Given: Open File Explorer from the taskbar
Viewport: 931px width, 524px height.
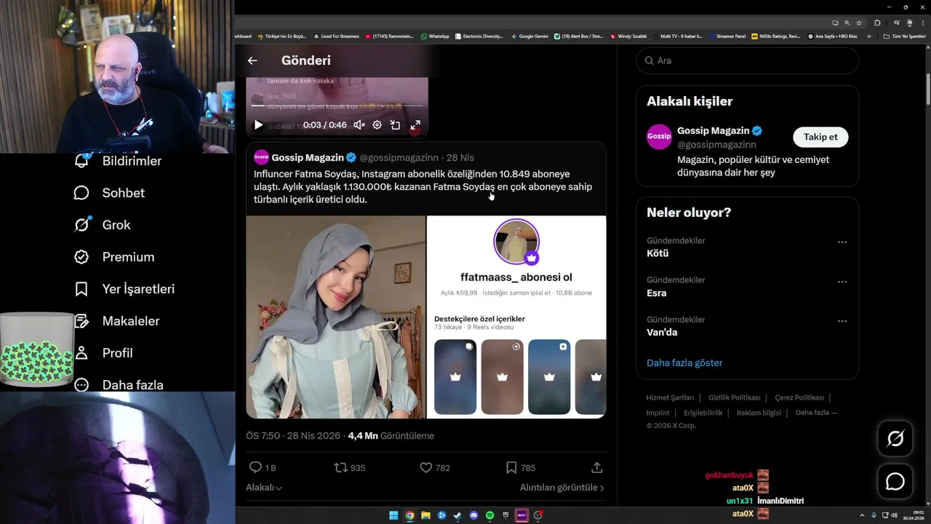Looking at the screenshot, I should pos(425,515).
